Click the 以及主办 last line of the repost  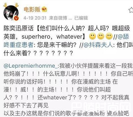coord(66,113)
